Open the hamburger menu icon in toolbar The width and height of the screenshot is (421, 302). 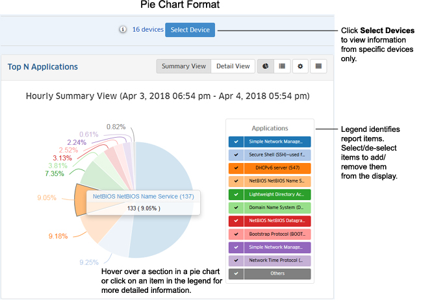pos(318,66)
